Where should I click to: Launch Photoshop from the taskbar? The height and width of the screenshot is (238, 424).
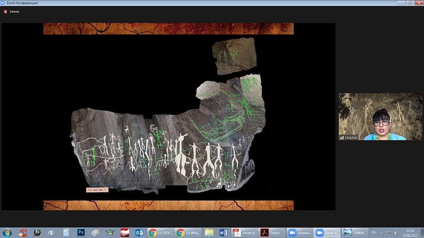(x=81, y=233)
